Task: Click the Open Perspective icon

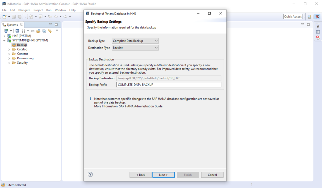Action: click(x=309, y=17)
